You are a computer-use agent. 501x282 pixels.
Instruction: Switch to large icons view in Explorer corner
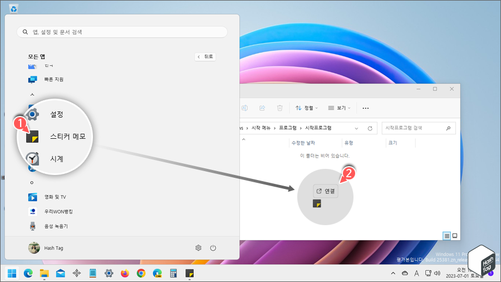455,236
